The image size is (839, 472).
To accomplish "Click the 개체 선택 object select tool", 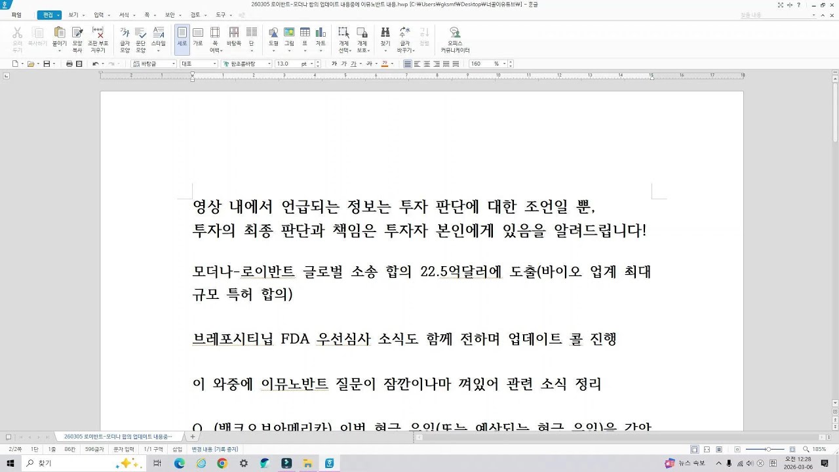I will click(x=343, y=39).
